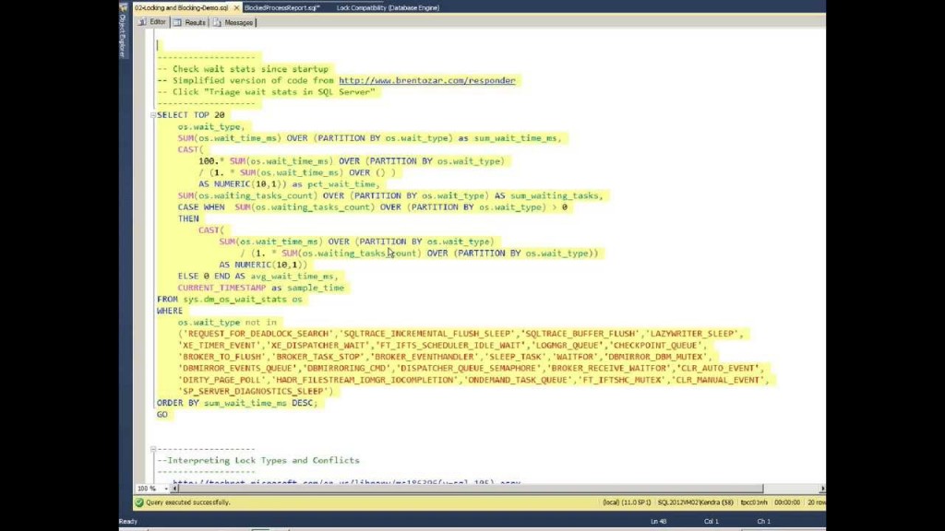Click the Editor tab icon
Image resolution: width=945 pixels, height=531 pixels.
click(x=143, y=22)
